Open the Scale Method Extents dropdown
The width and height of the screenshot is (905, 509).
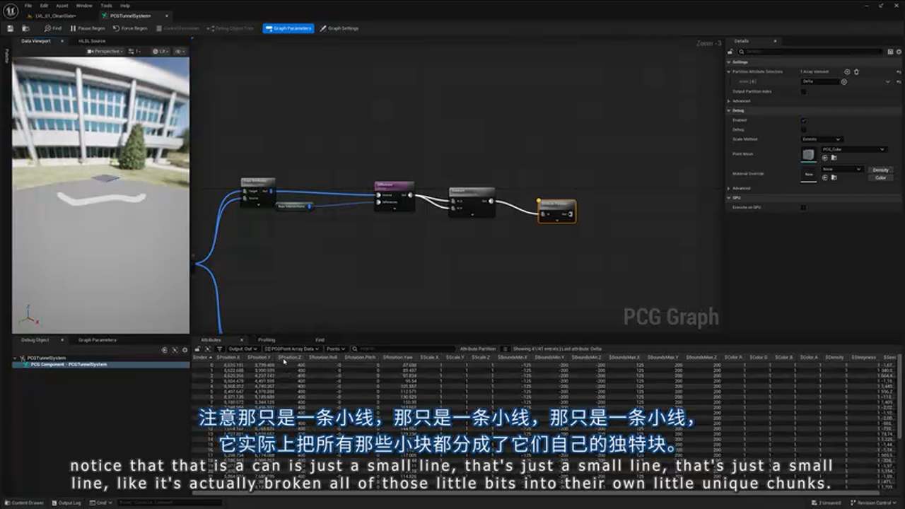[821, 139]
